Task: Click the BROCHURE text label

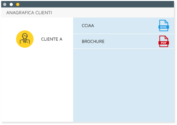Action: pyautogui.click(x=93, y=42)
